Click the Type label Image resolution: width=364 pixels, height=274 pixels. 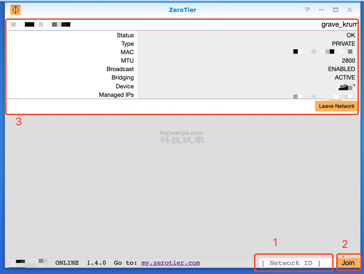point(127,44)
